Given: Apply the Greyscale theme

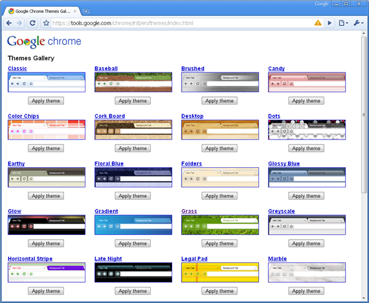Looking at the screenshot, I should 306,243.
